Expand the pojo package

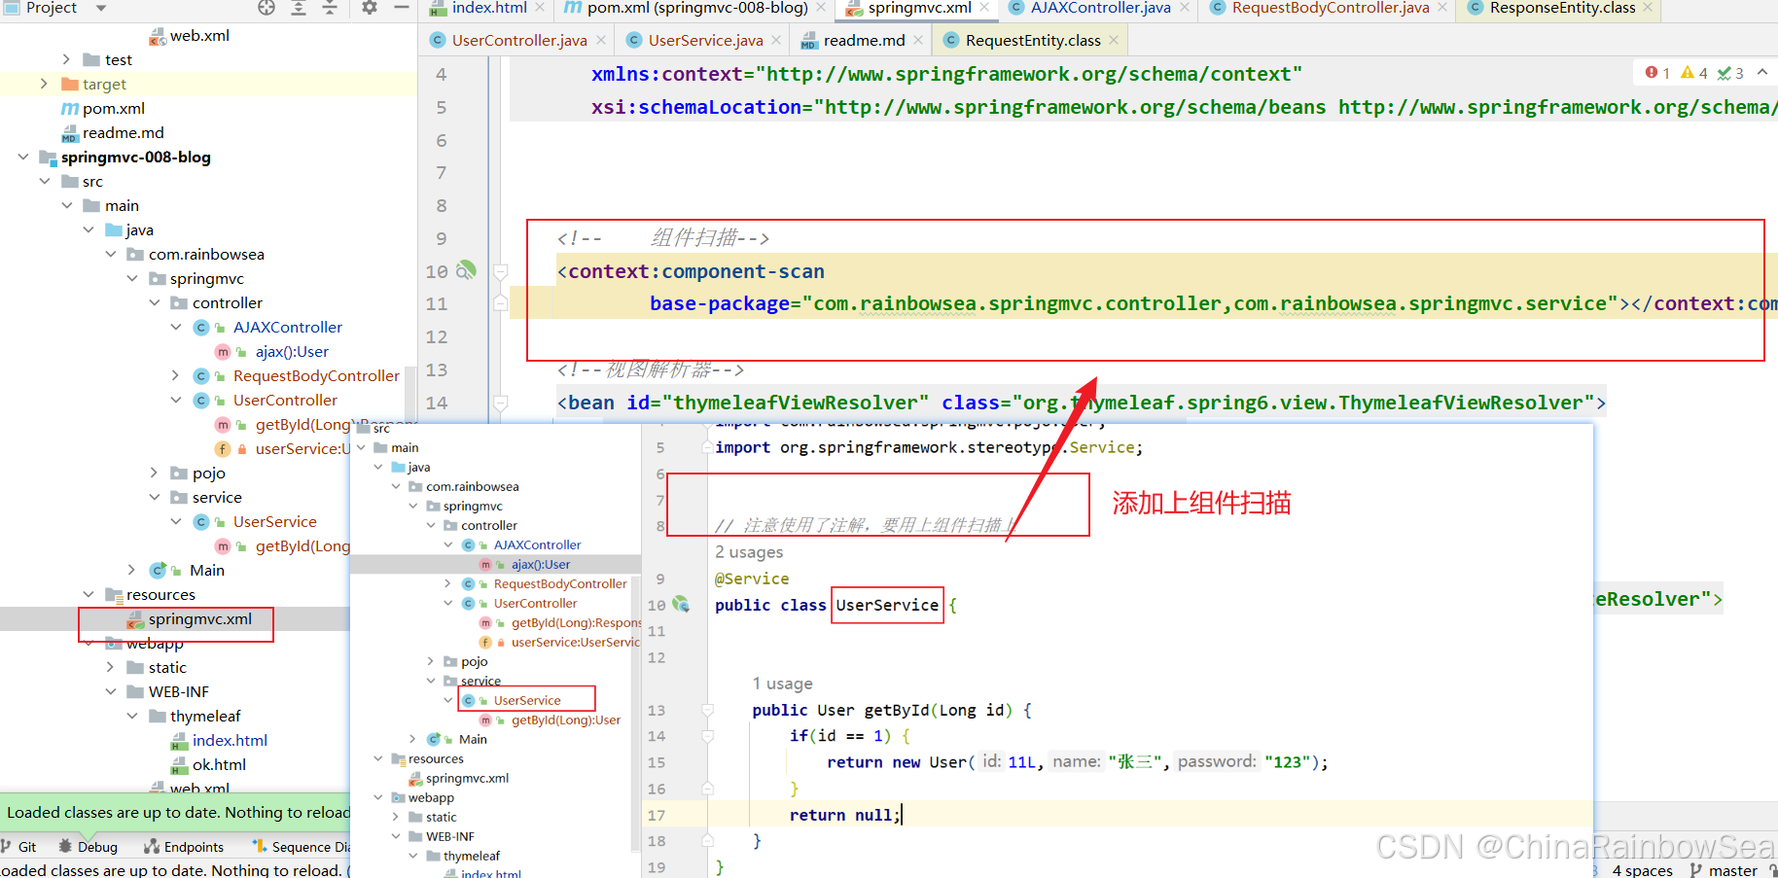pyautogui.click(x=154, y=473)
